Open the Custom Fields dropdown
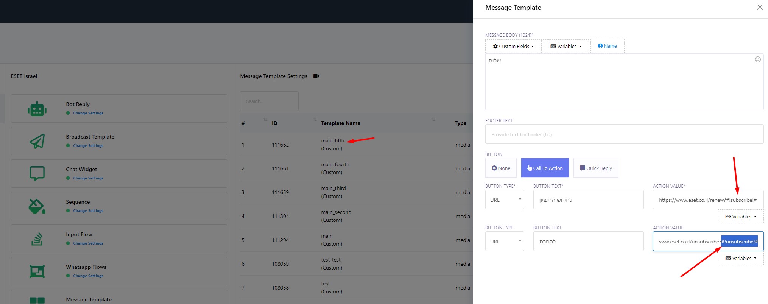 (x=513, y=46)
